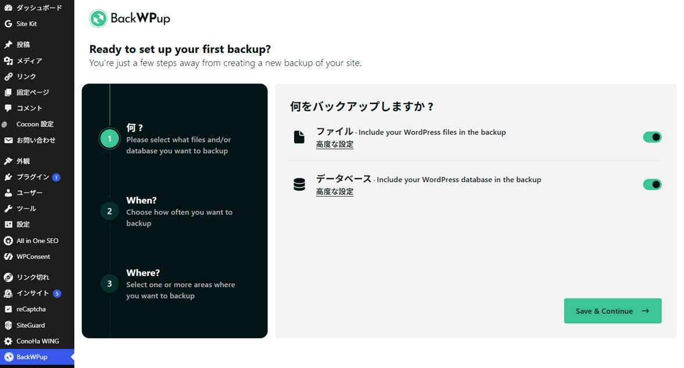The image size is (684, 368).
Task: Click the insights icon beside インサイト
Action: tap(8, 294)
